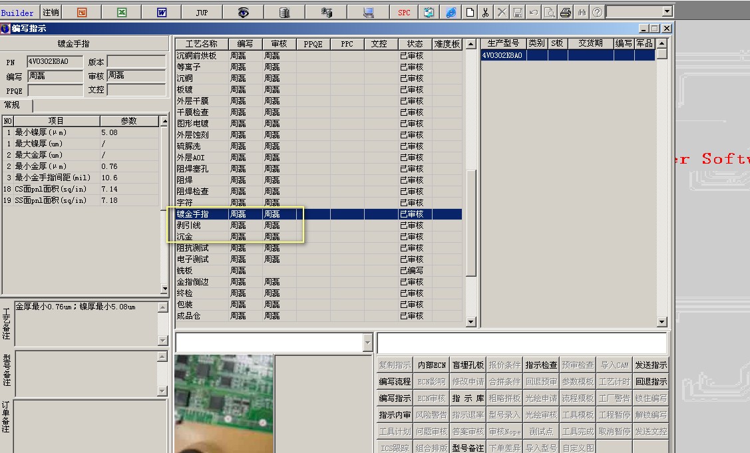Screen dimensions: 750x453
Task: Click the 版本 input field
Action: 136,62
